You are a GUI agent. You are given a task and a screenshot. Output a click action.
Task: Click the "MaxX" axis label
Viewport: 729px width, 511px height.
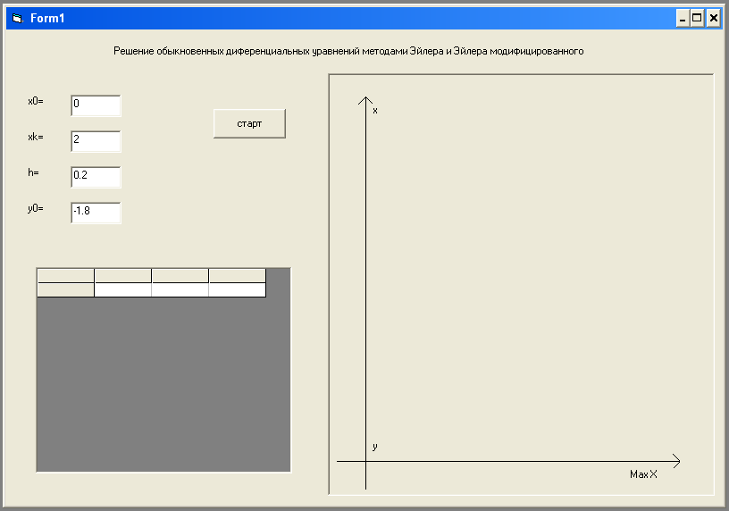(x=643, y=474)
